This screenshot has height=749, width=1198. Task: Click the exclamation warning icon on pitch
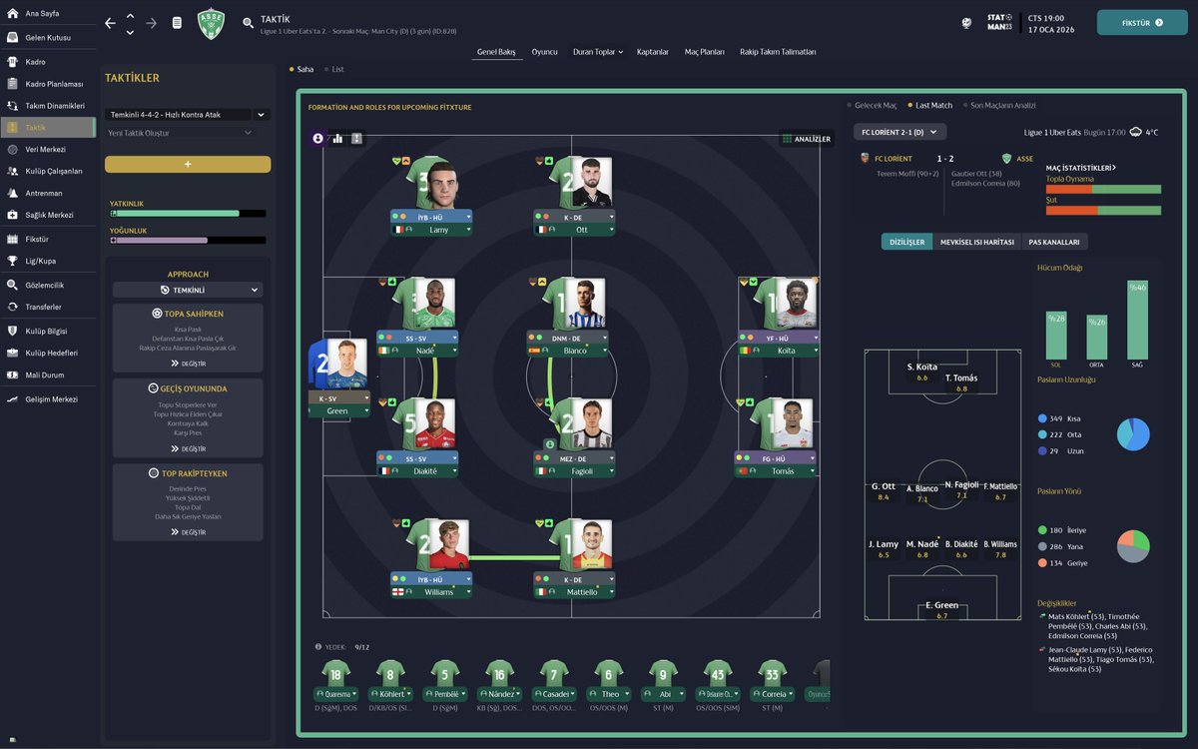click(357, 139)
